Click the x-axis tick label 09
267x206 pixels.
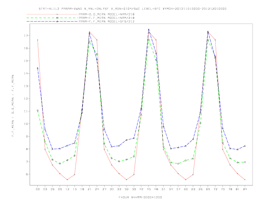tap(60, 189)
